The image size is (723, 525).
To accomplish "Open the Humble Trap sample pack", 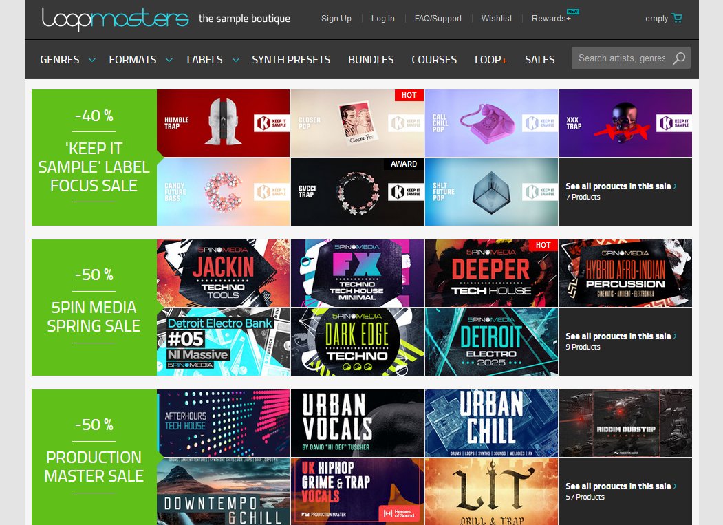I will point(223,122).
